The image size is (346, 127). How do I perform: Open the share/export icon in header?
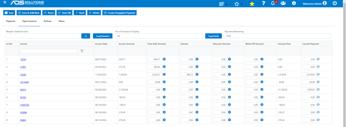(222, 4)
